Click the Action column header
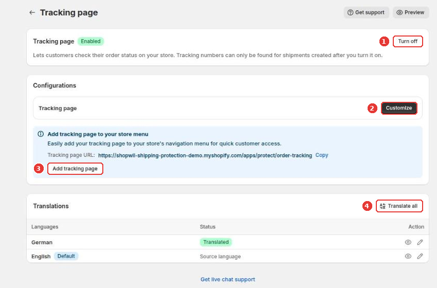The width and height of the screenshot is (437, 288). click(x=416, y=227)
